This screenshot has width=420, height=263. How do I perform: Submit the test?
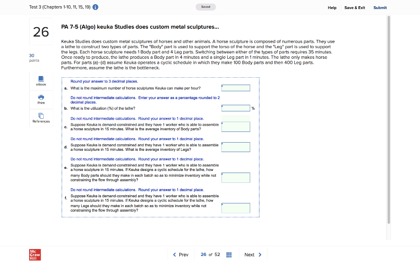click(x=380, y=8)
